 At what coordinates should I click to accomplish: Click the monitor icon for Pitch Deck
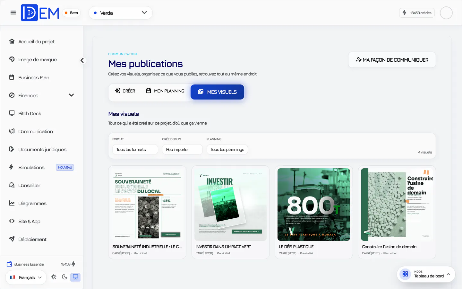coord(12,113)
